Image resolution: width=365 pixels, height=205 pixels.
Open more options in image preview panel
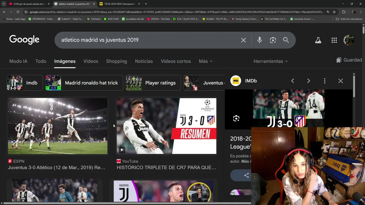(325, 81)
